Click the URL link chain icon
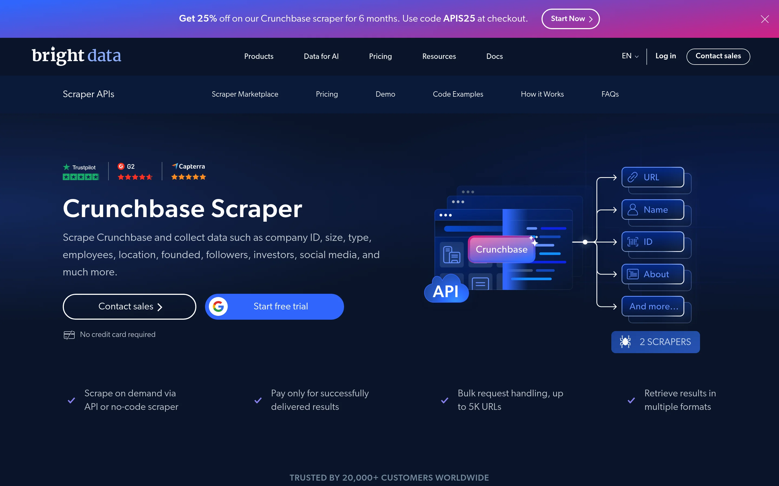Image resolution: width=779 pixels, height=486 pixels. click(x=632, y=177)
